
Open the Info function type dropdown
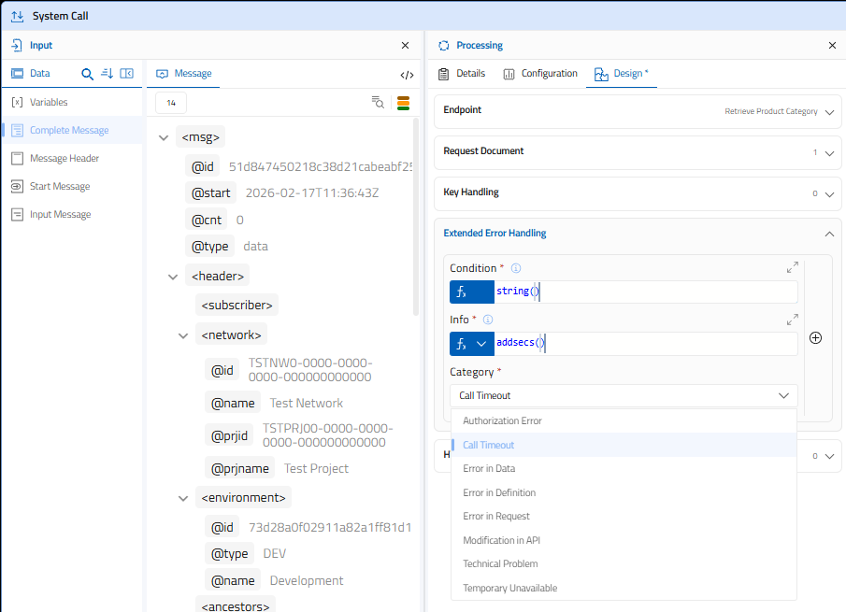tap(481, 344)
